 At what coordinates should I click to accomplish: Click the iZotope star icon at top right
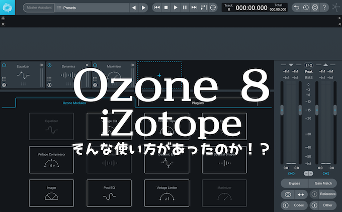point(336,7)
